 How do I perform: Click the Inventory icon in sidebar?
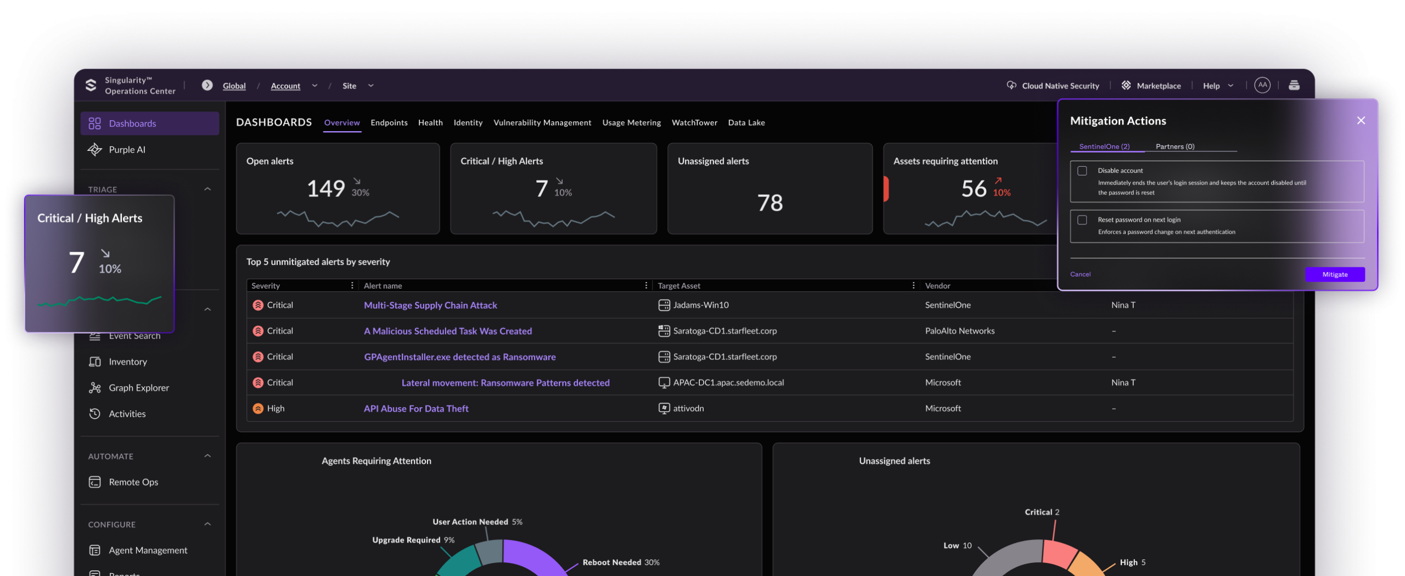click(94, 362)
